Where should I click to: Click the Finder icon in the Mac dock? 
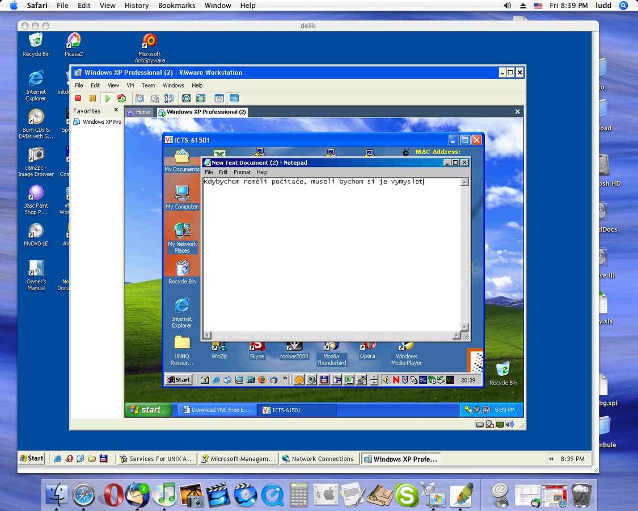click(x=57, y=495)
